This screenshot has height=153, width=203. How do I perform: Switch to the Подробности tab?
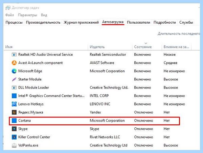tap(165, 22)
